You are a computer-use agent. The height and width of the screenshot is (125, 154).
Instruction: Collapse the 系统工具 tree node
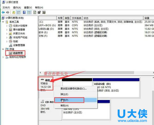[3, 22]
